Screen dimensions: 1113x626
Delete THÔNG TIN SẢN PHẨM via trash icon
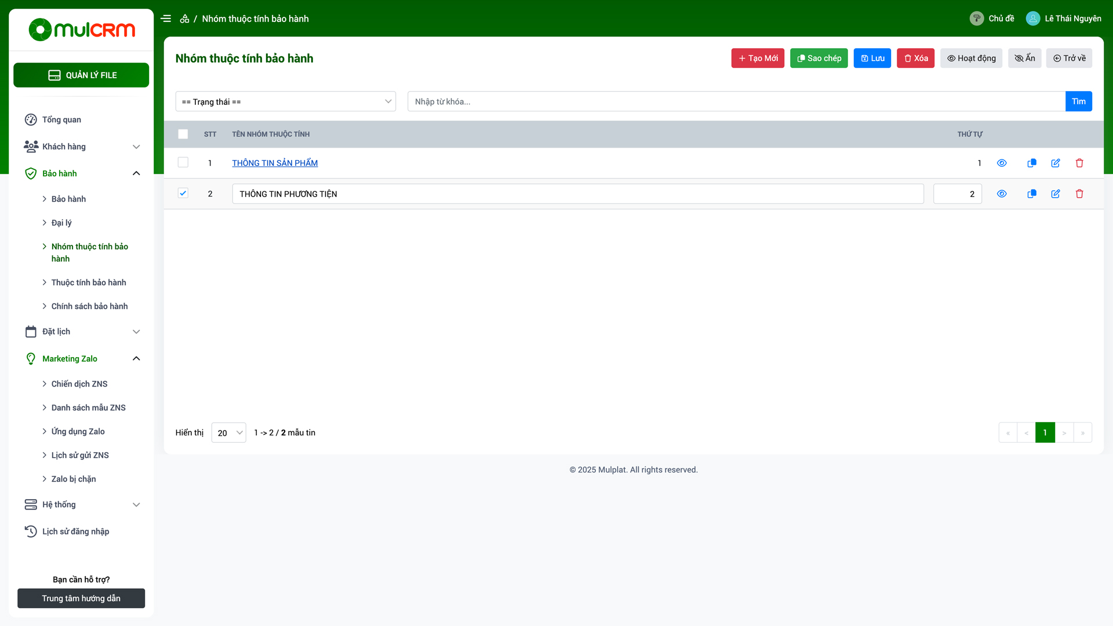click(x=1079, y=163)
